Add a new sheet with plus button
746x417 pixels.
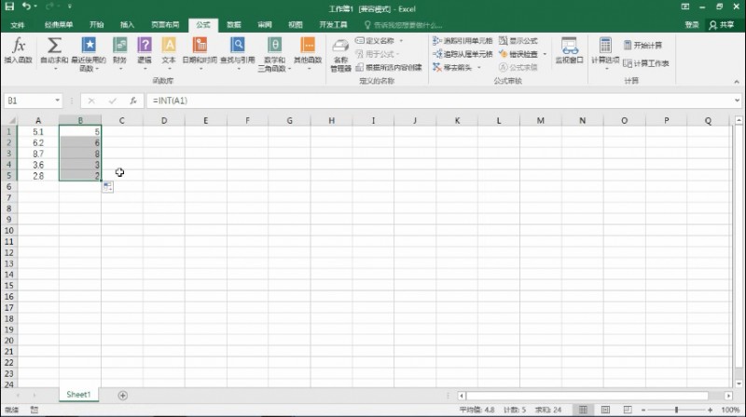click(x=123, y=396)
